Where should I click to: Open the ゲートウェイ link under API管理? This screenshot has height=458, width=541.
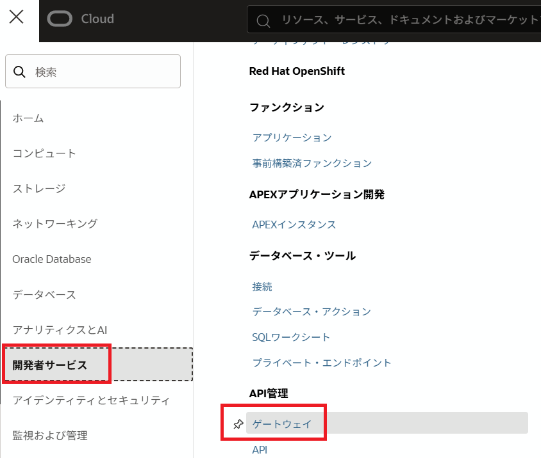tap(279, 423)
